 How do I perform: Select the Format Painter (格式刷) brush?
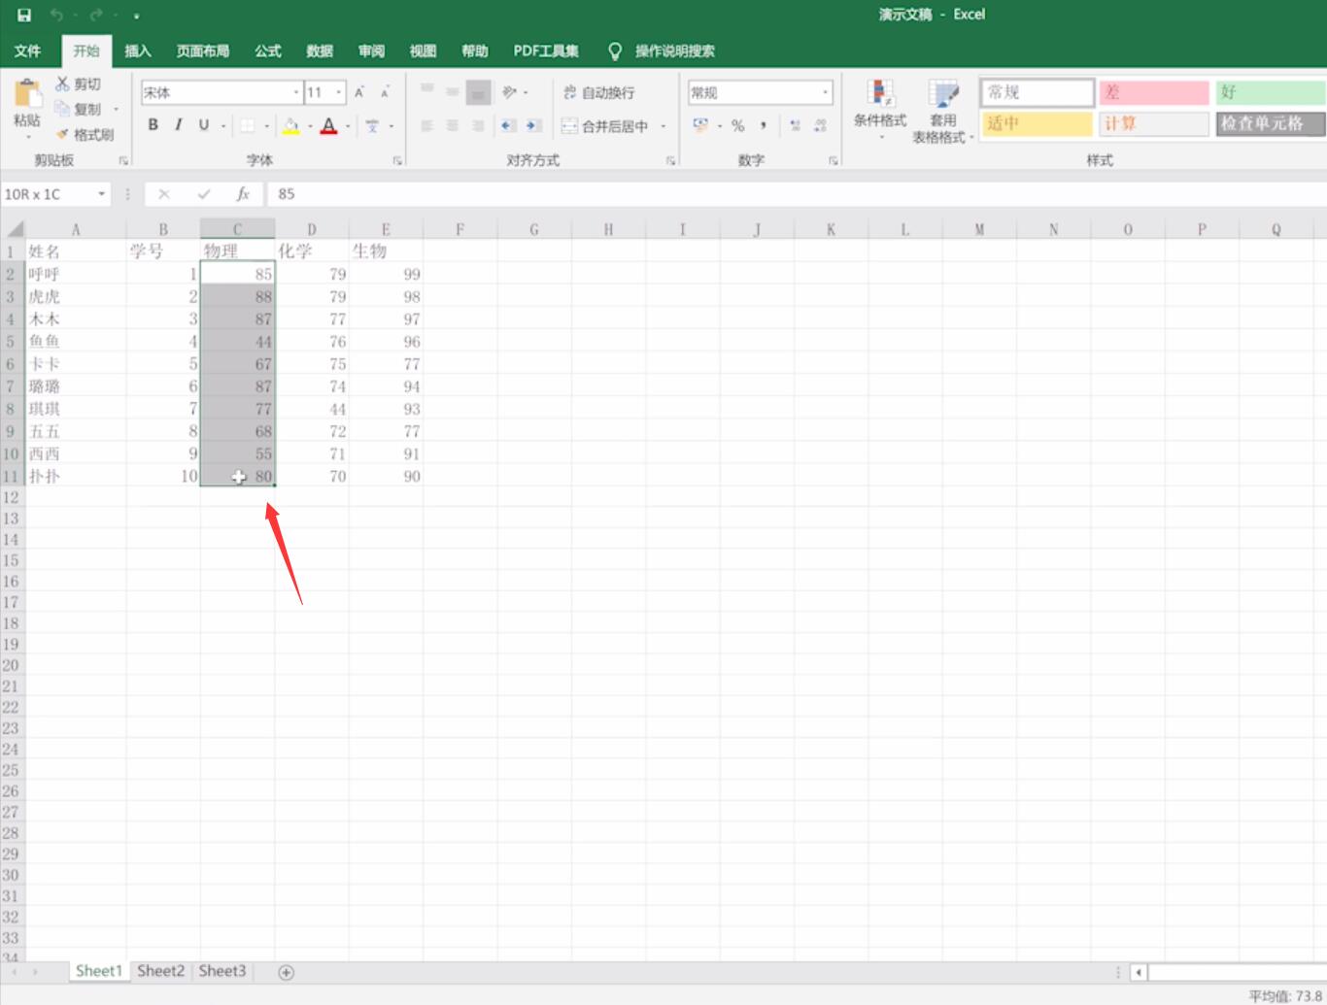pos(62,134)
